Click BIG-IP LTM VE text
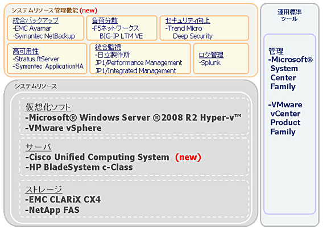Screen dimensions: 323x230 coord(121,36)
